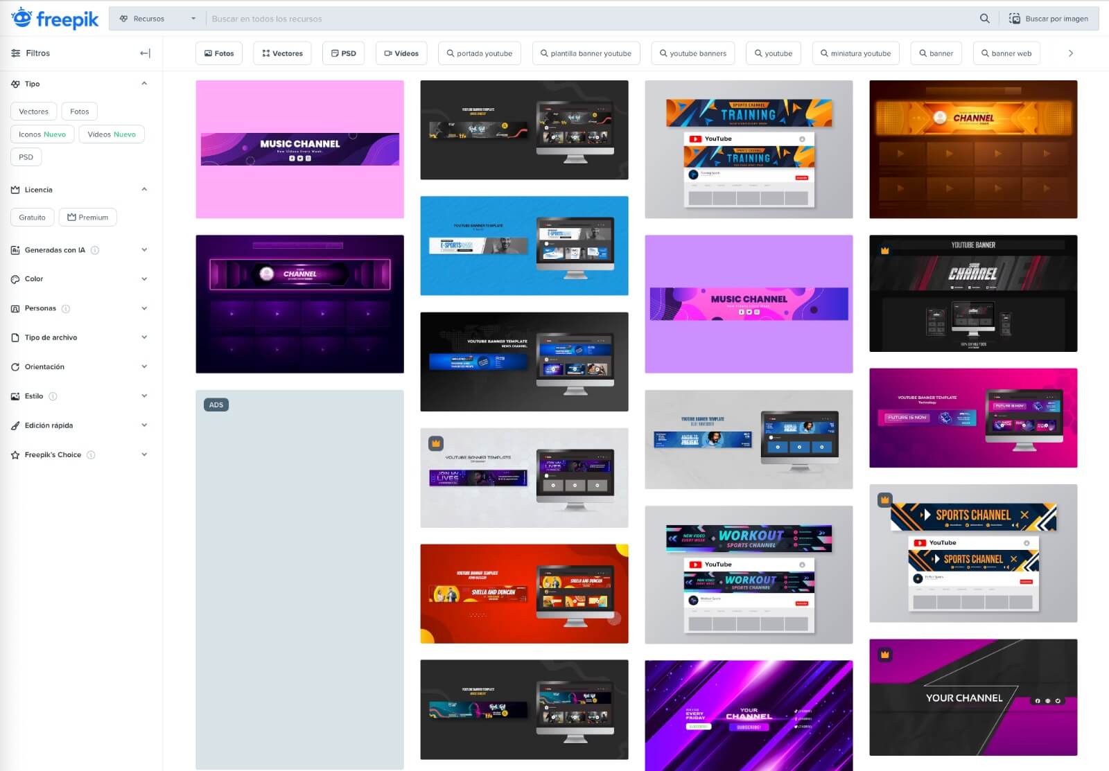Click the camera icon for 'Buscar por imagen'
1109x771 pixels.
click(1014, 19)
